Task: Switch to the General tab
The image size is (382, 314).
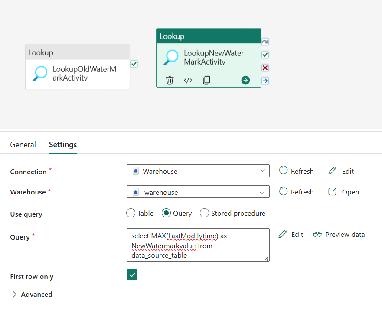Action: pos(23,145)
